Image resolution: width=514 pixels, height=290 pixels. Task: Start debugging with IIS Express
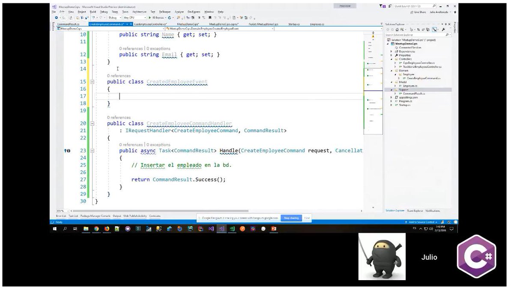pyautogui.click(x=157, y=18)
